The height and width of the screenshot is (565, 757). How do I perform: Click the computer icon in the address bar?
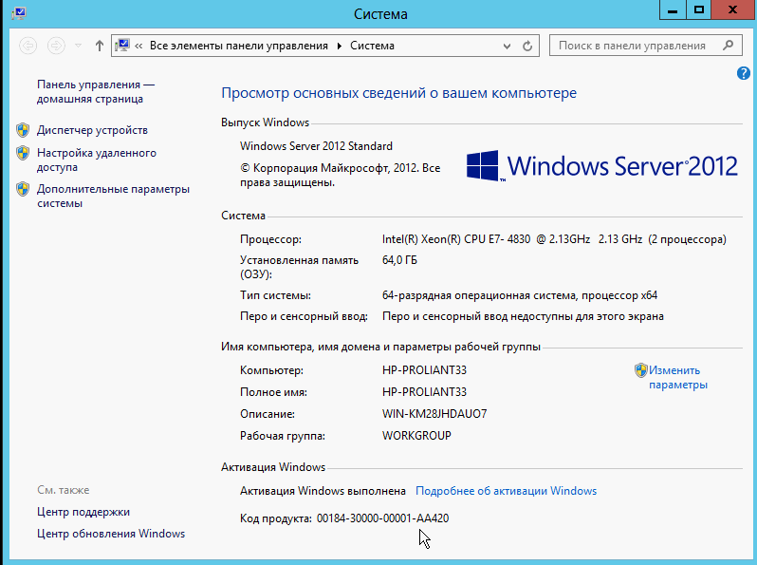tap(122, 46)
